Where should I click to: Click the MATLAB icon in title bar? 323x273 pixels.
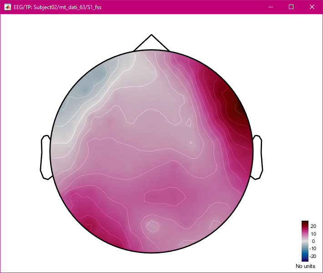coord(8,7)
